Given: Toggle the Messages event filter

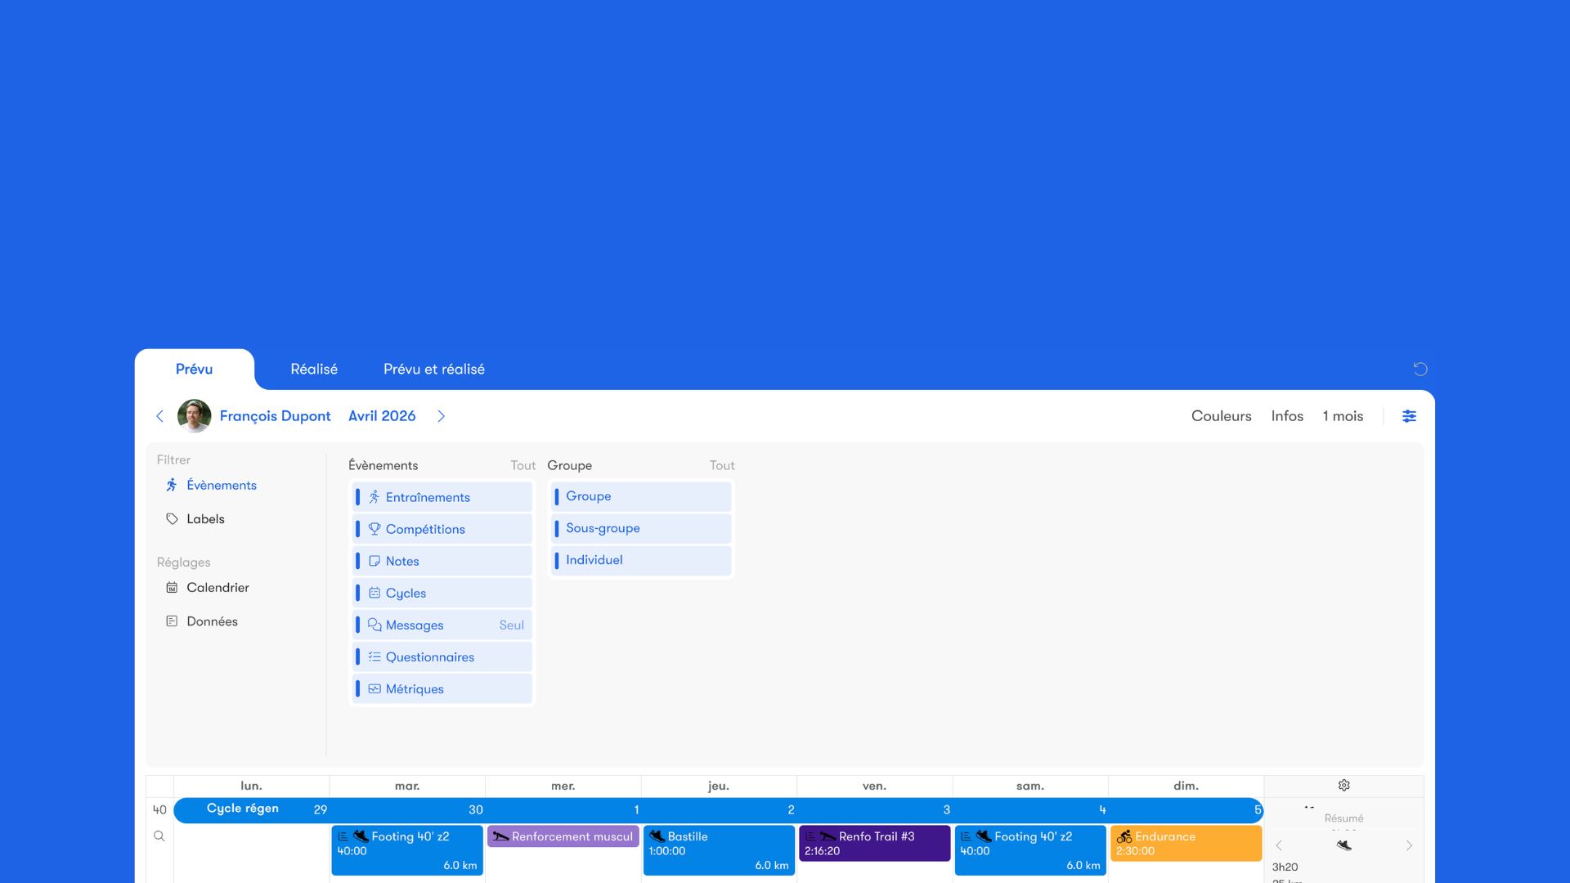Looking at the screenshot, I should coord(442,625).
